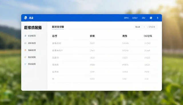Image resolution: width=183 pixels, height=105 pixels.
Task: Select the second sidebar menu entry label
Action: pyautogui.click(x=32, y=43)
